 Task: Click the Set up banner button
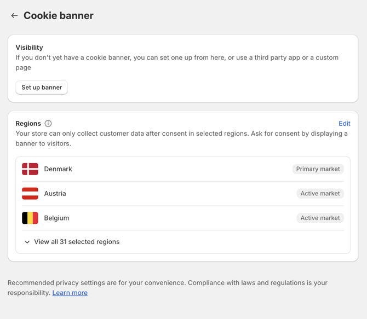(42, 88)
